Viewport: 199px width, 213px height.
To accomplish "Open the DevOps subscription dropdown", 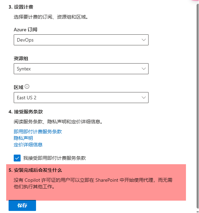I will (81, 40).
